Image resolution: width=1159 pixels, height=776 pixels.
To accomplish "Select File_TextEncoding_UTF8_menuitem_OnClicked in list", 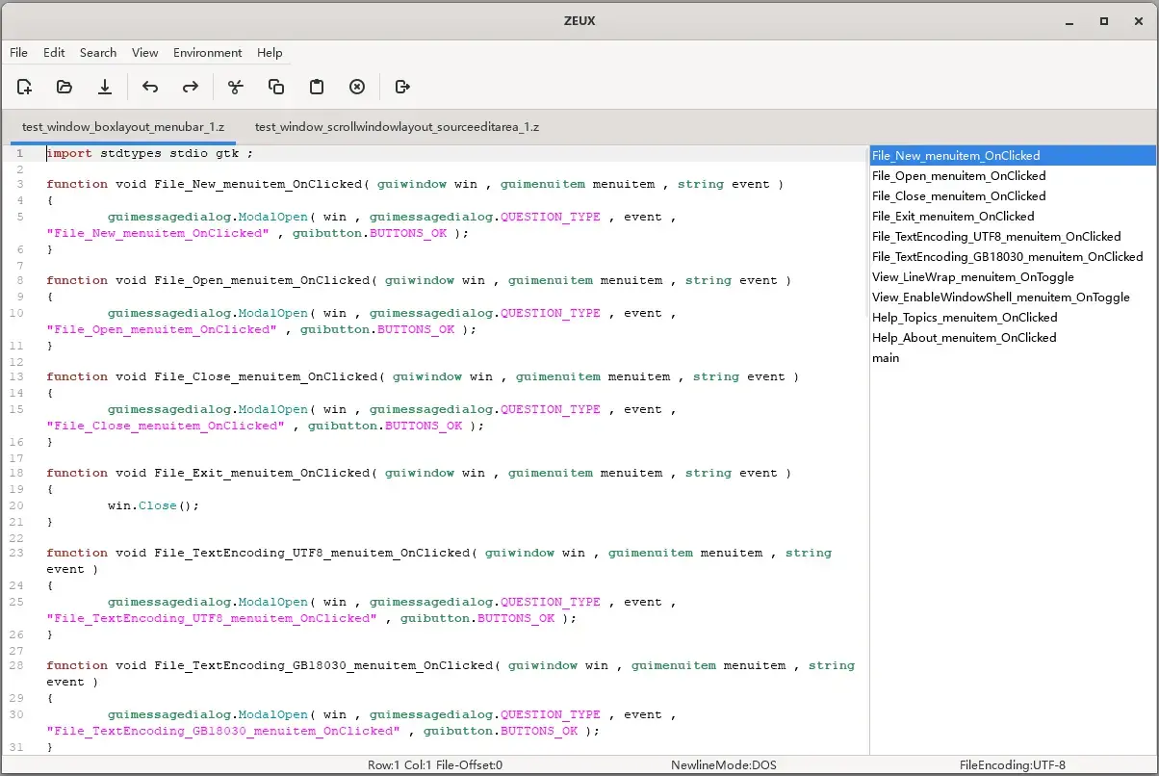I will coord(1013,236).
